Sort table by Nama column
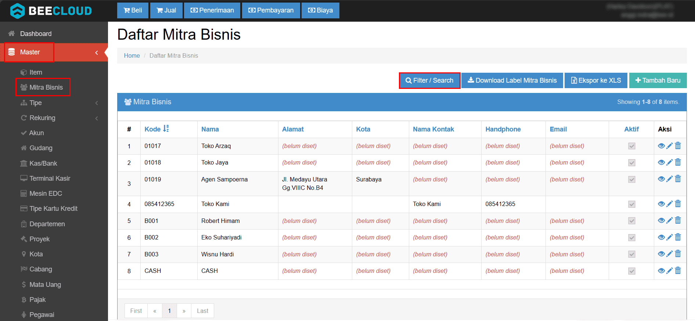This screenshot has height=321, width=695. click(210, 129)
